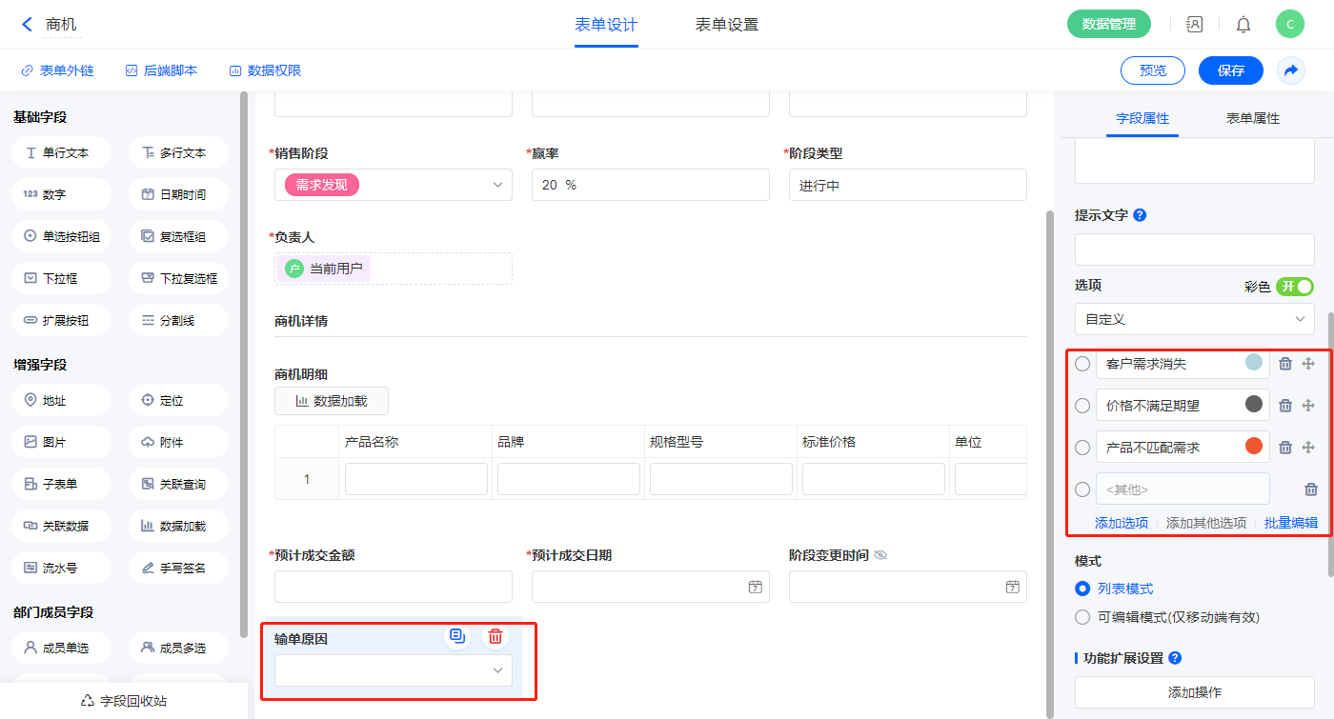
Task: Select the 列表模式 radio button
Action: (1082, 589)
